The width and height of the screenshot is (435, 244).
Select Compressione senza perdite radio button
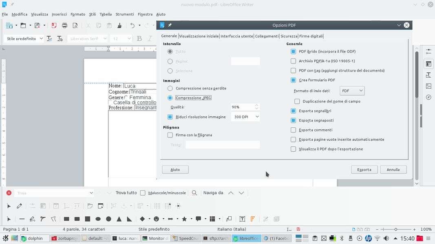pos(170,88)
